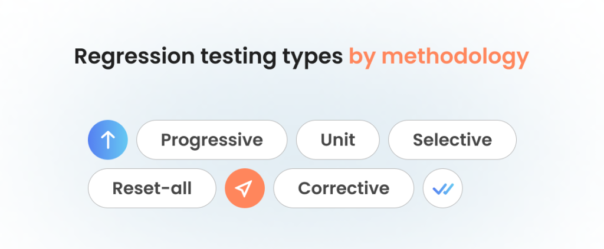
Task: Choose the Reset-all tag
Action: [x=152, y=188]
